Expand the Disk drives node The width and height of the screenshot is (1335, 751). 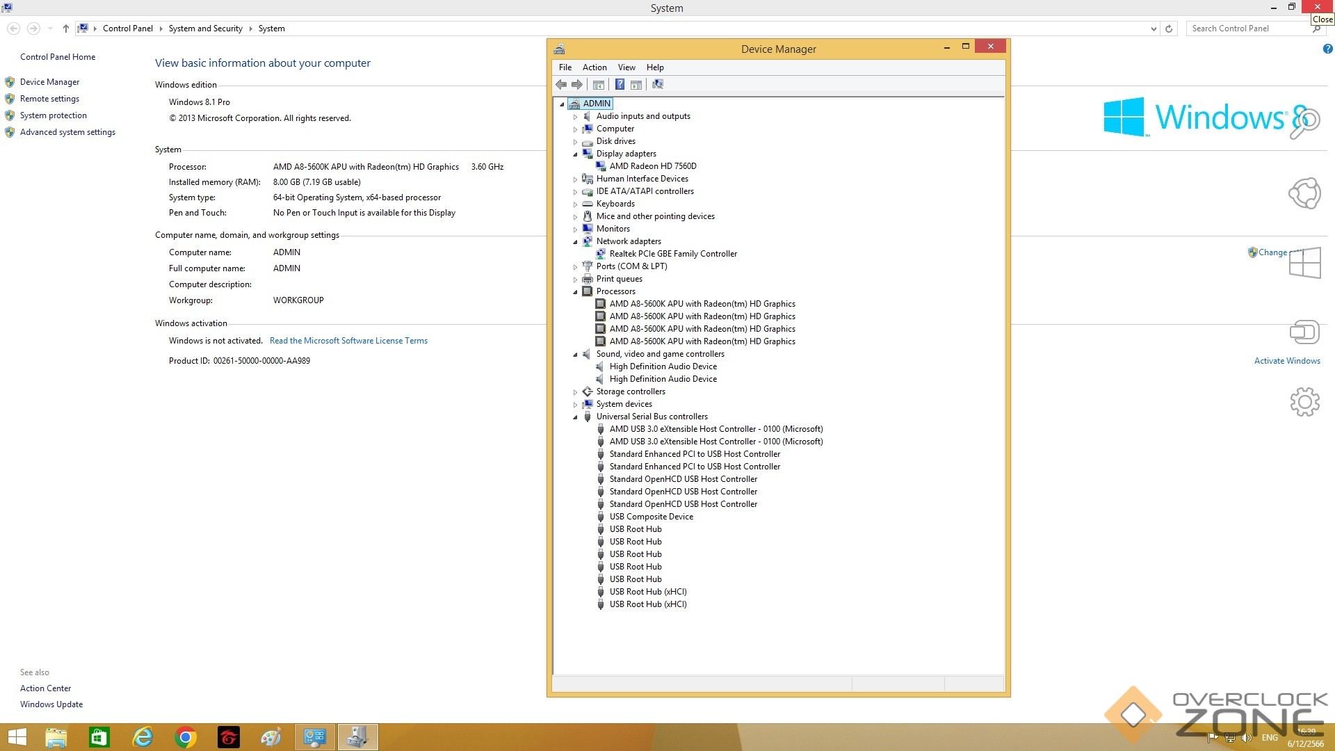click(575, 142)
